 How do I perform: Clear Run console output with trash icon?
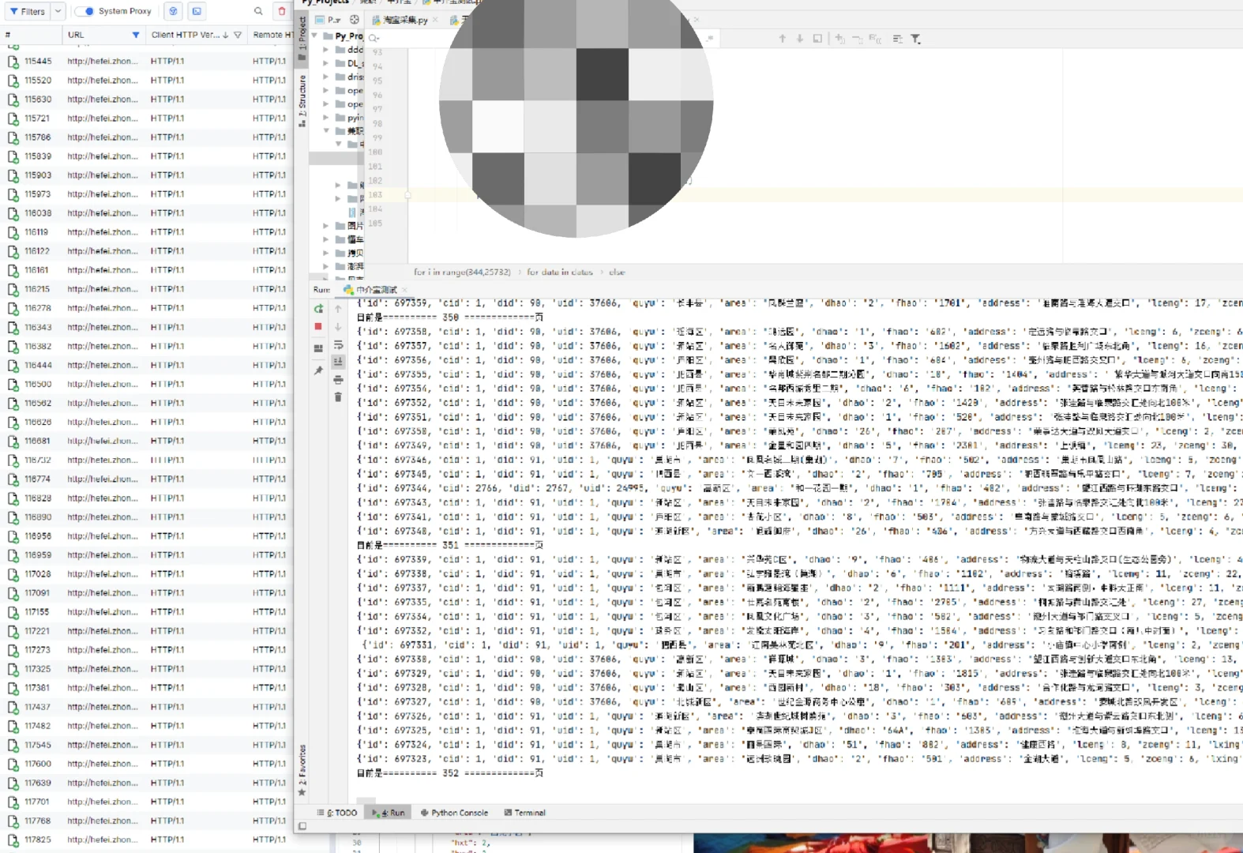coord(338,397)
